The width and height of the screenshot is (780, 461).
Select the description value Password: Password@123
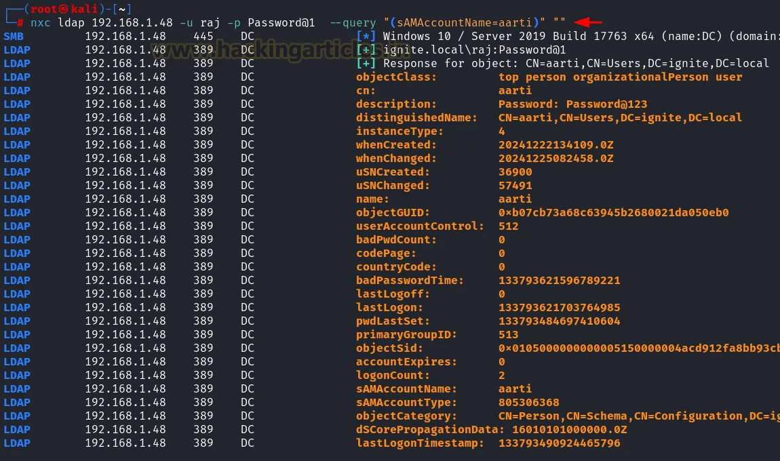click(x=572, y=104)
